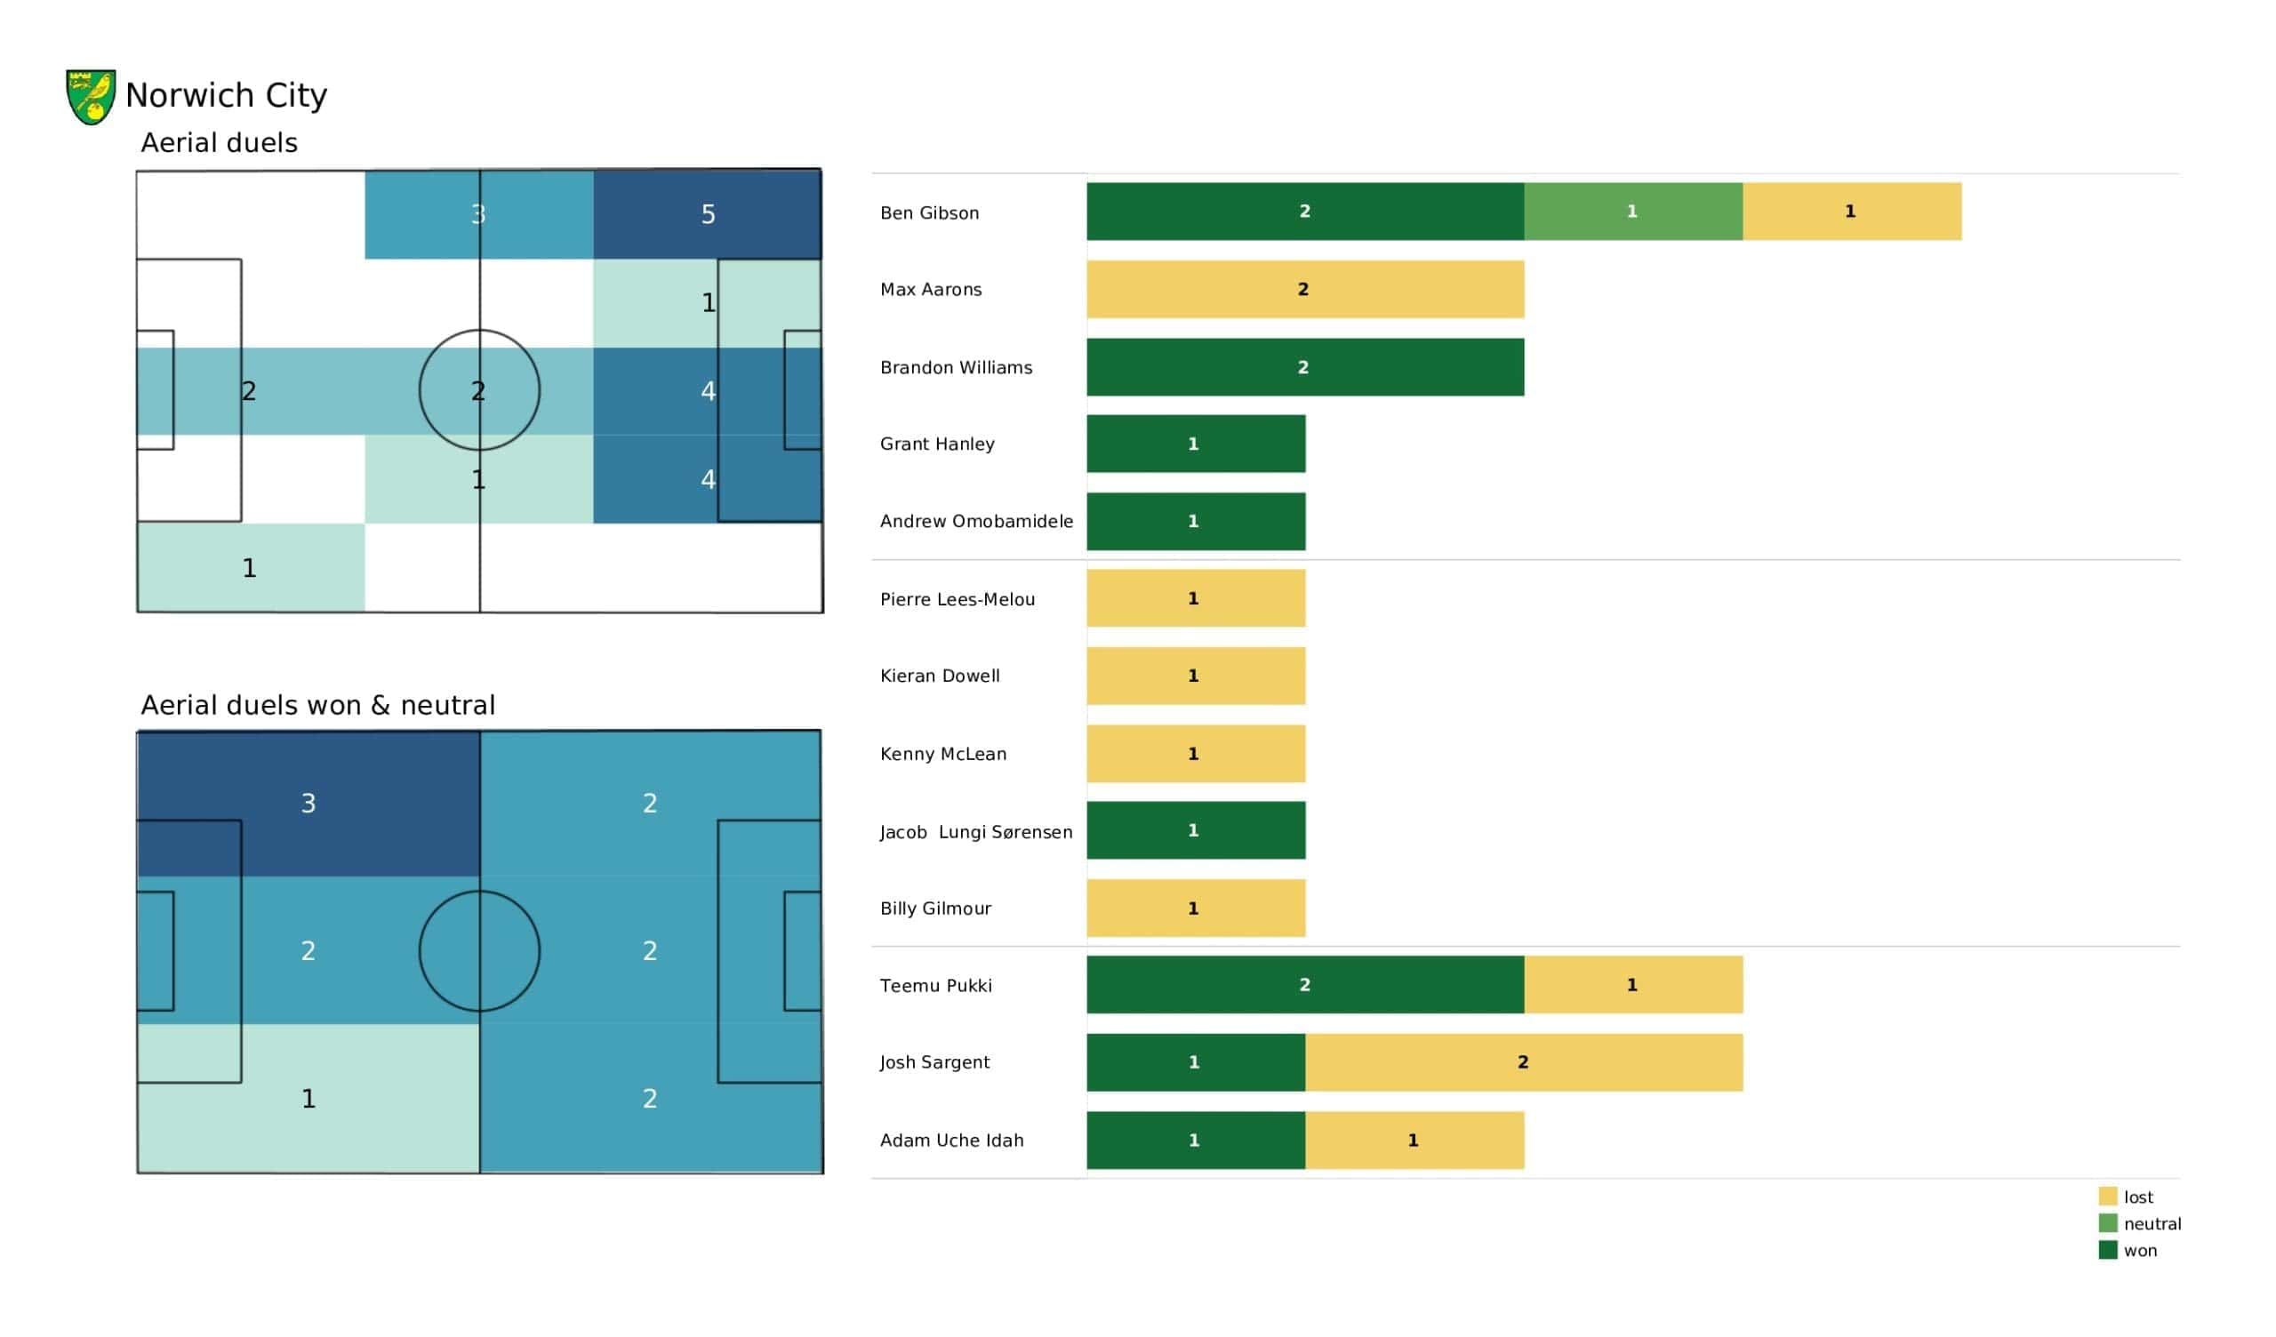Click the Aerial duels won & neutral heading

click(318, 705)
